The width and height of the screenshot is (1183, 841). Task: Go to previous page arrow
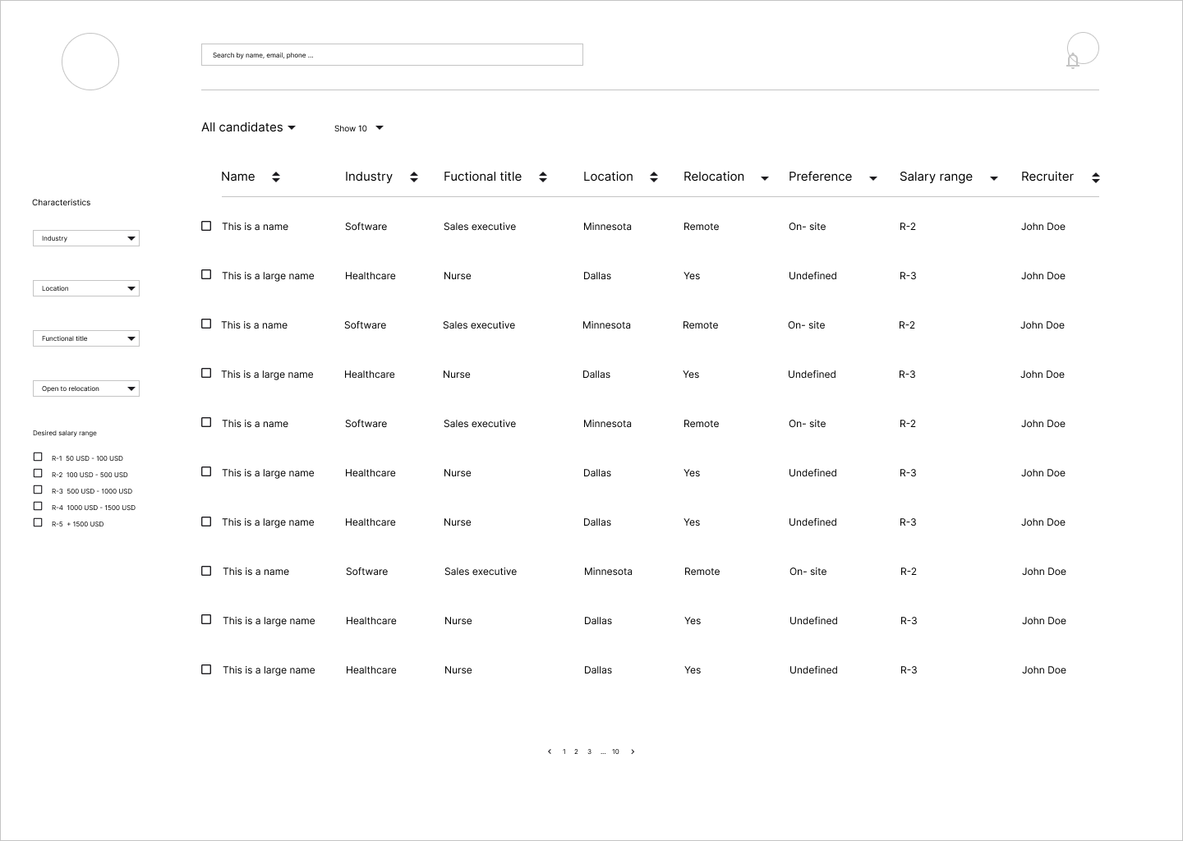click(x=550, y=751)
